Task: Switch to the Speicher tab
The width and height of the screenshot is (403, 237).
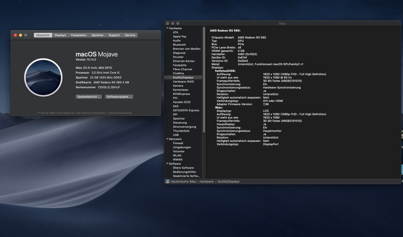Action: 98,35
